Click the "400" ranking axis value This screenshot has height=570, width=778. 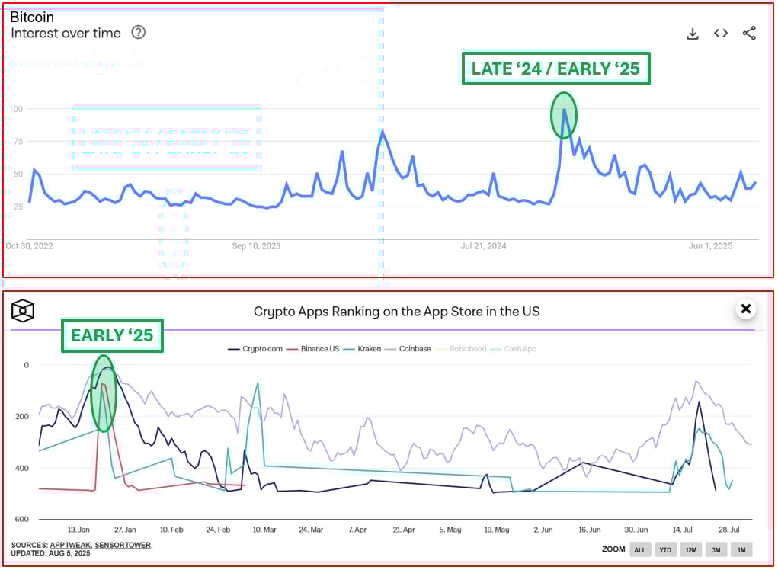22,468
